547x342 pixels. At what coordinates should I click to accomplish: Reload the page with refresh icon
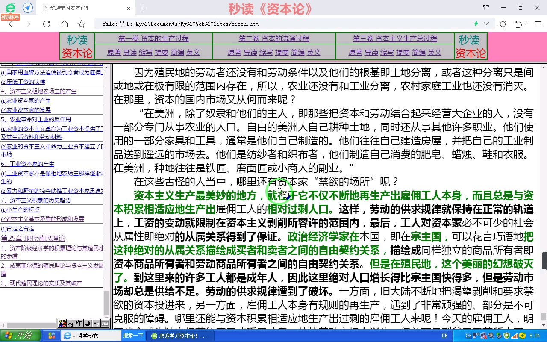tap(46, 24)
